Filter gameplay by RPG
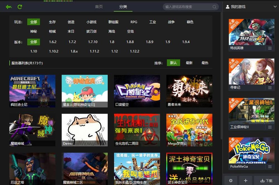279x185 pixels. tap(134, 22)
